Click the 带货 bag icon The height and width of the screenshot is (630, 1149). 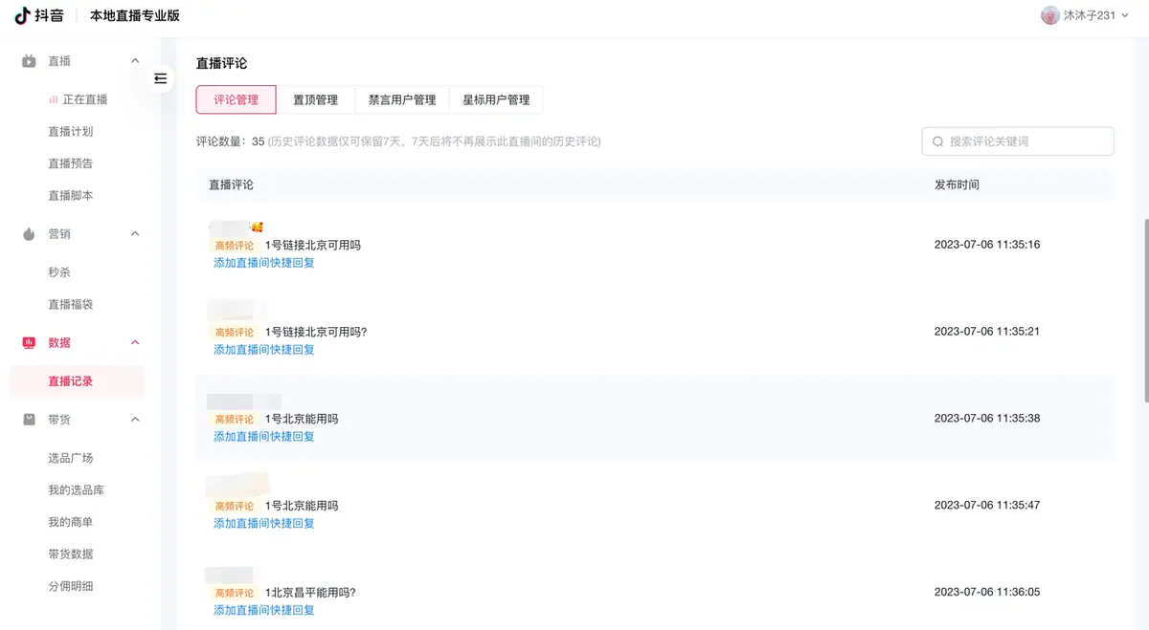(x=30, y=420)
